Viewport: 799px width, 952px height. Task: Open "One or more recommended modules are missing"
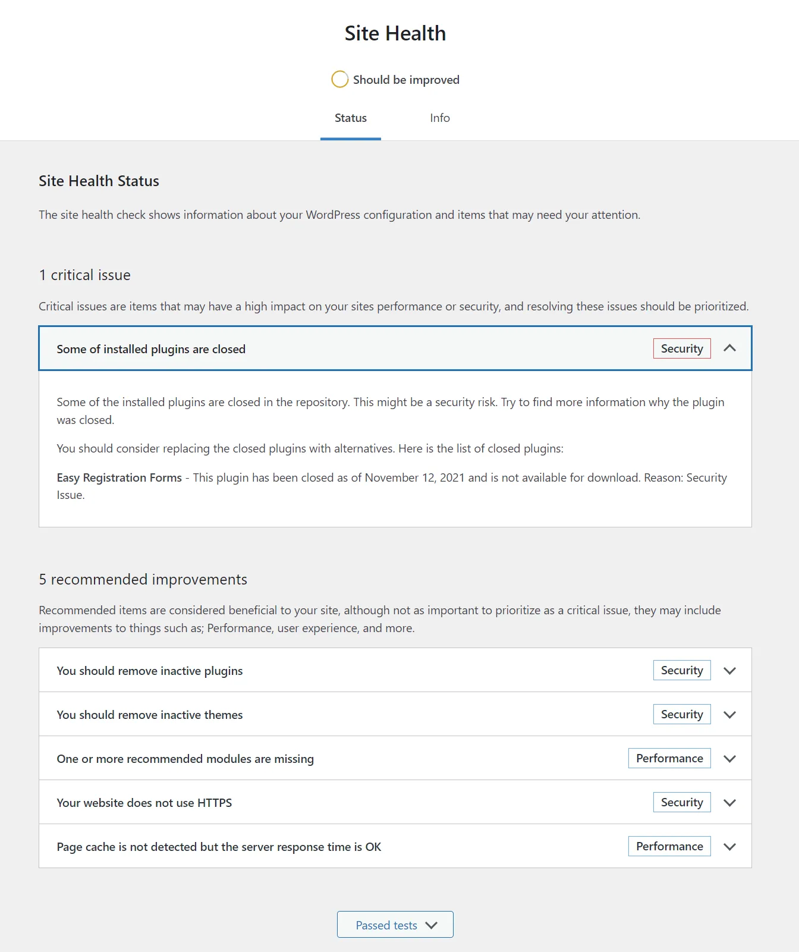point(185,759)
